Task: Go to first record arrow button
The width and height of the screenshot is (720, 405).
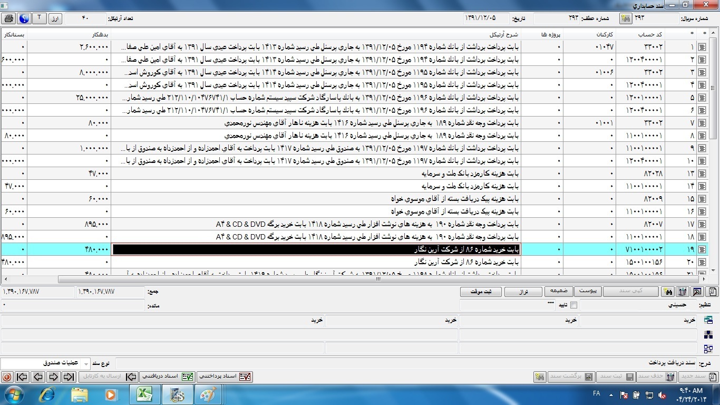Action: [22, 377]
